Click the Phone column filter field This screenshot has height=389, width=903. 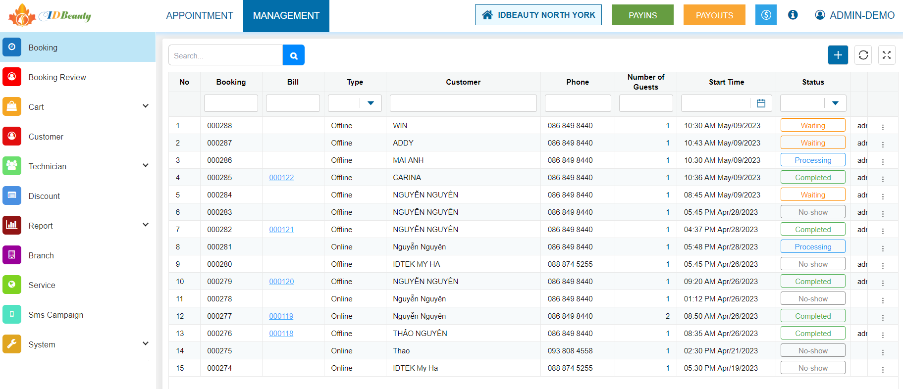578,103
